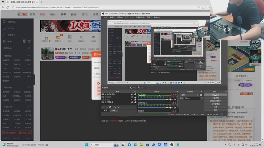Open 排行榜 icon in the Douyu sidebar
Viewport: 264px width, 148px height.
pos(4,28)
